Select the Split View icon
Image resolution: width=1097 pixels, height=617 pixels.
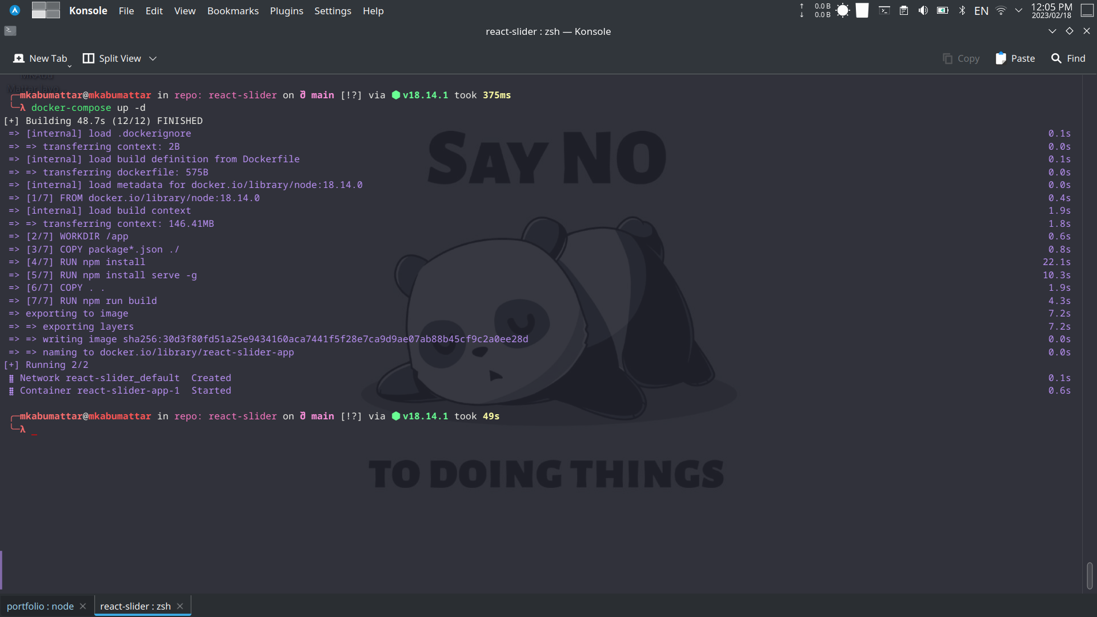89,58
